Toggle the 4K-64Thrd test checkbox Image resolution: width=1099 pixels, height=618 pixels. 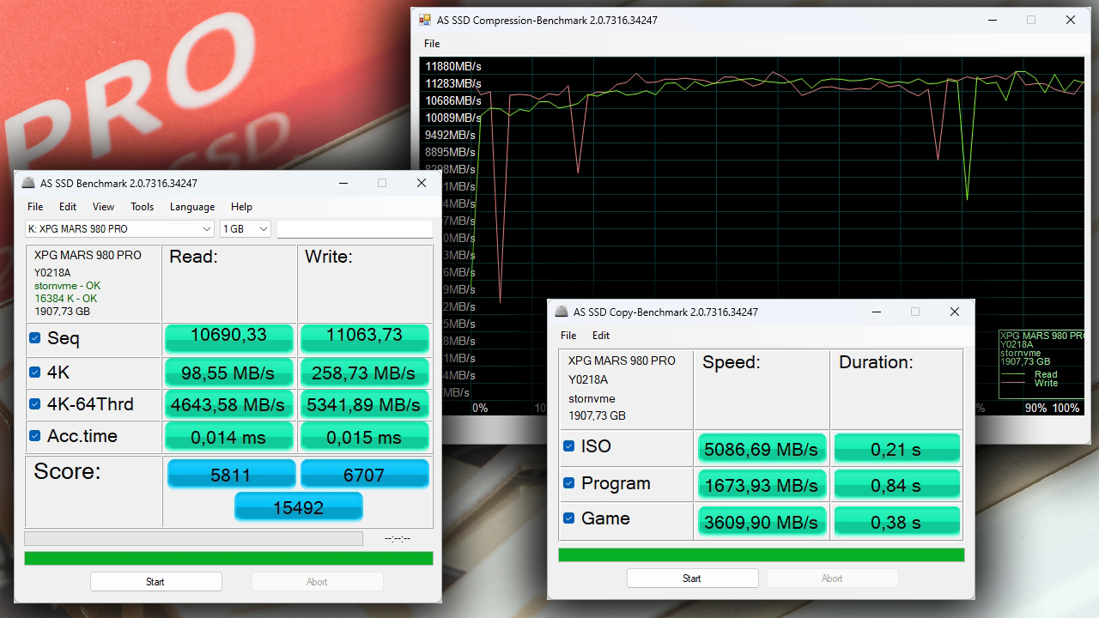[x=35, y=403]
